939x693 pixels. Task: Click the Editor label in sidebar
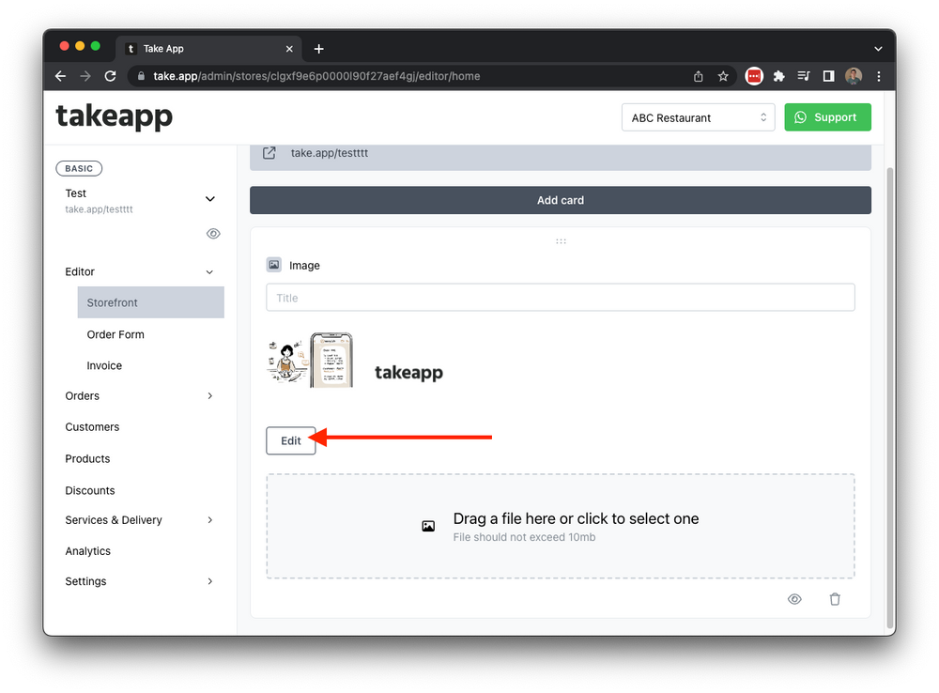click(80, 272)
